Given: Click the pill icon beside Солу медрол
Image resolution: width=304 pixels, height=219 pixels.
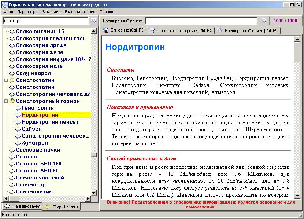Looking at the screenshot, I should pos(12,73).
